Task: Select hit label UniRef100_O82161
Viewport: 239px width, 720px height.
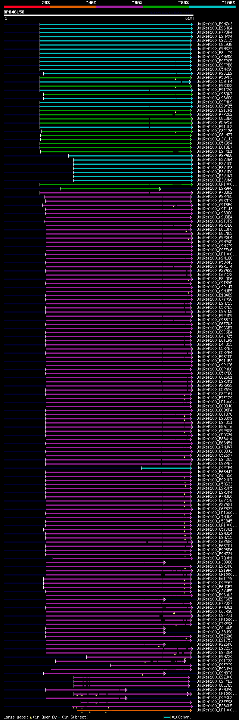Action: click(215, 394)
